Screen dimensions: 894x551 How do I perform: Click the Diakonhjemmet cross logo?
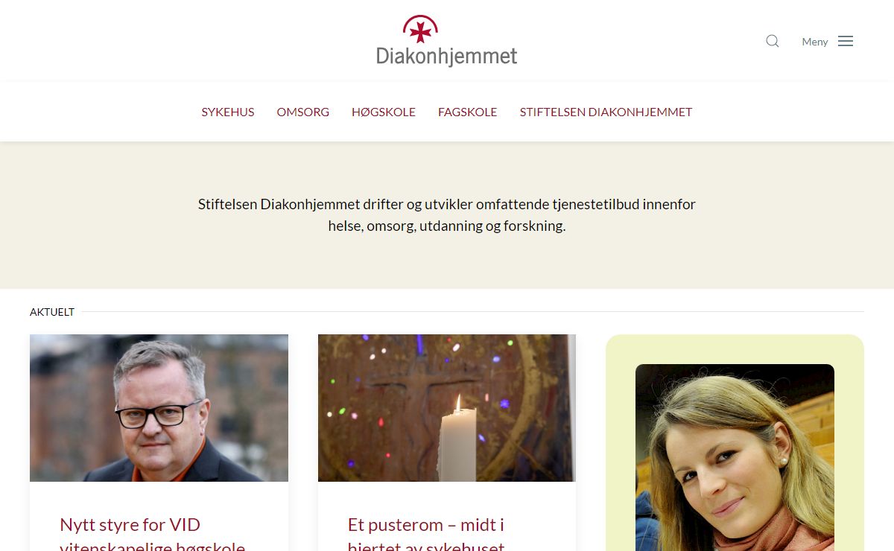coord(420,29)
